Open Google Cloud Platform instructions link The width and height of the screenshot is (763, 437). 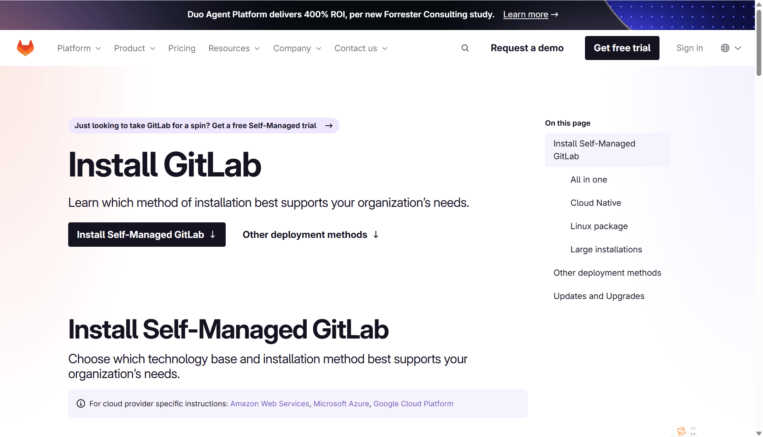pyautogui.click(x=413, y=404)
